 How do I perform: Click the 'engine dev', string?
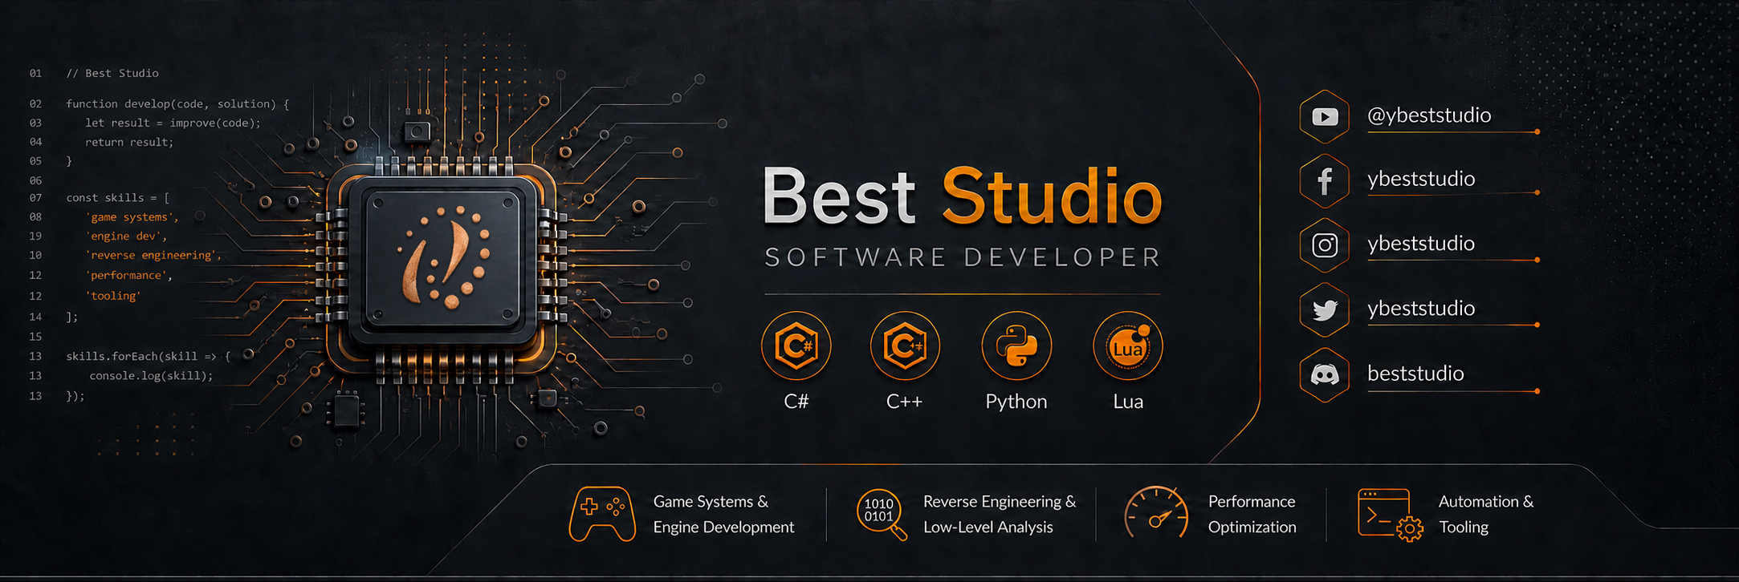pyautogui.click(x=126, y=236)
